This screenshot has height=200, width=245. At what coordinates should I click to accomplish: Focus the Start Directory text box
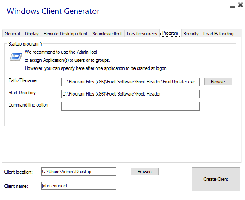130,94
